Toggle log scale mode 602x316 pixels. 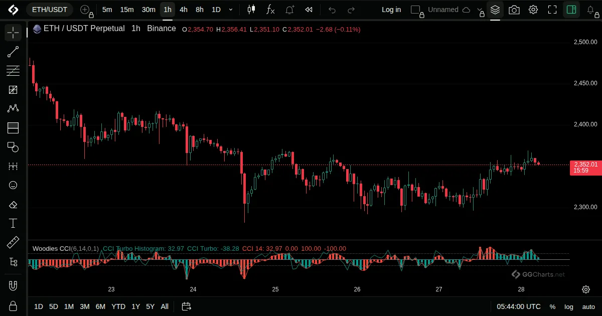pyautogui.click(x=569, y=306)
